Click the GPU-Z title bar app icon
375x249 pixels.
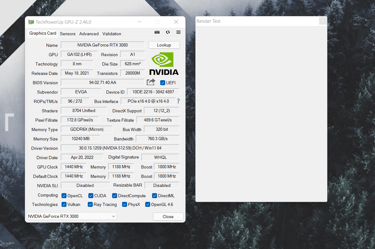click(31, 22)
